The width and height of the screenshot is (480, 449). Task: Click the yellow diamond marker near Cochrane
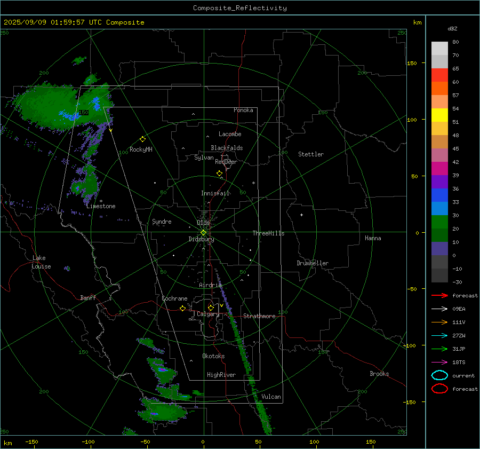[182, 308]
